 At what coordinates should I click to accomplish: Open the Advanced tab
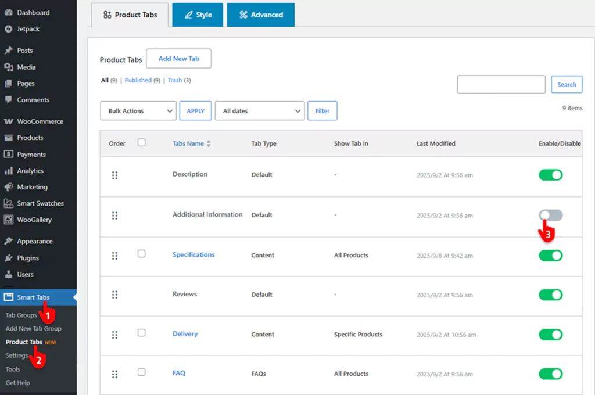260,15
